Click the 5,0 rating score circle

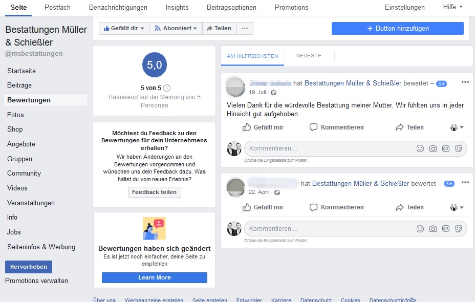click(155, 65)
